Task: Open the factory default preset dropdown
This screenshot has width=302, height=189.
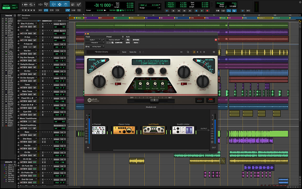Action: pos(115,40)
